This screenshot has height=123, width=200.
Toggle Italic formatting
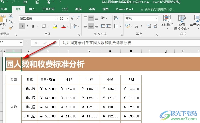click(27, 26)
